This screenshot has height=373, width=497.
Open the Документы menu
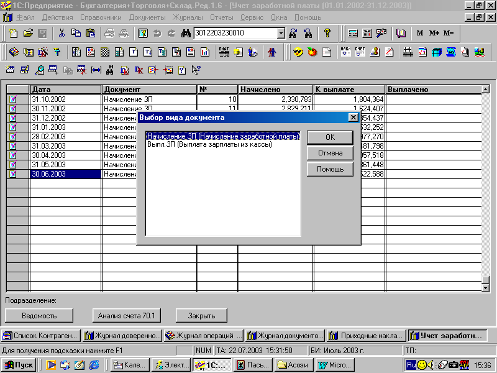[147, 17]
